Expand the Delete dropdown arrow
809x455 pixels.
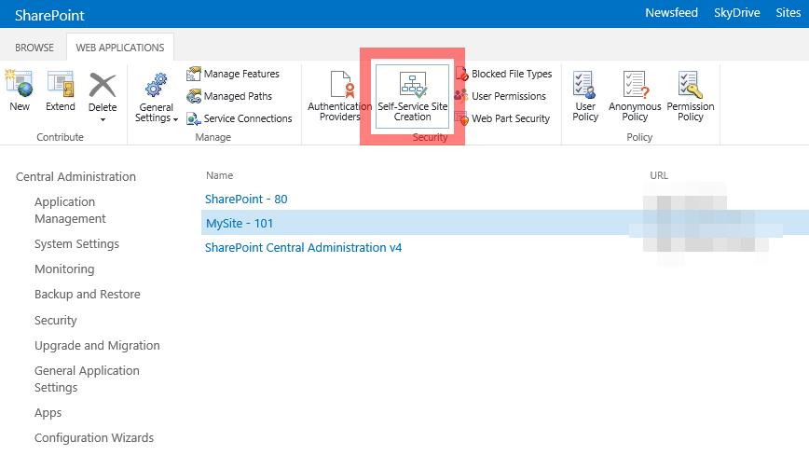103,119
